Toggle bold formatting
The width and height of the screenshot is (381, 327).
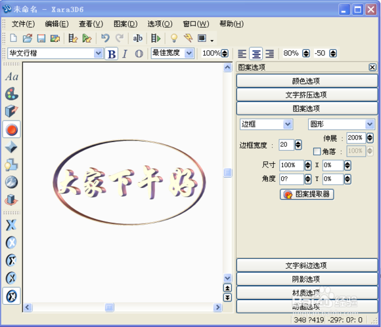point(112,54)
